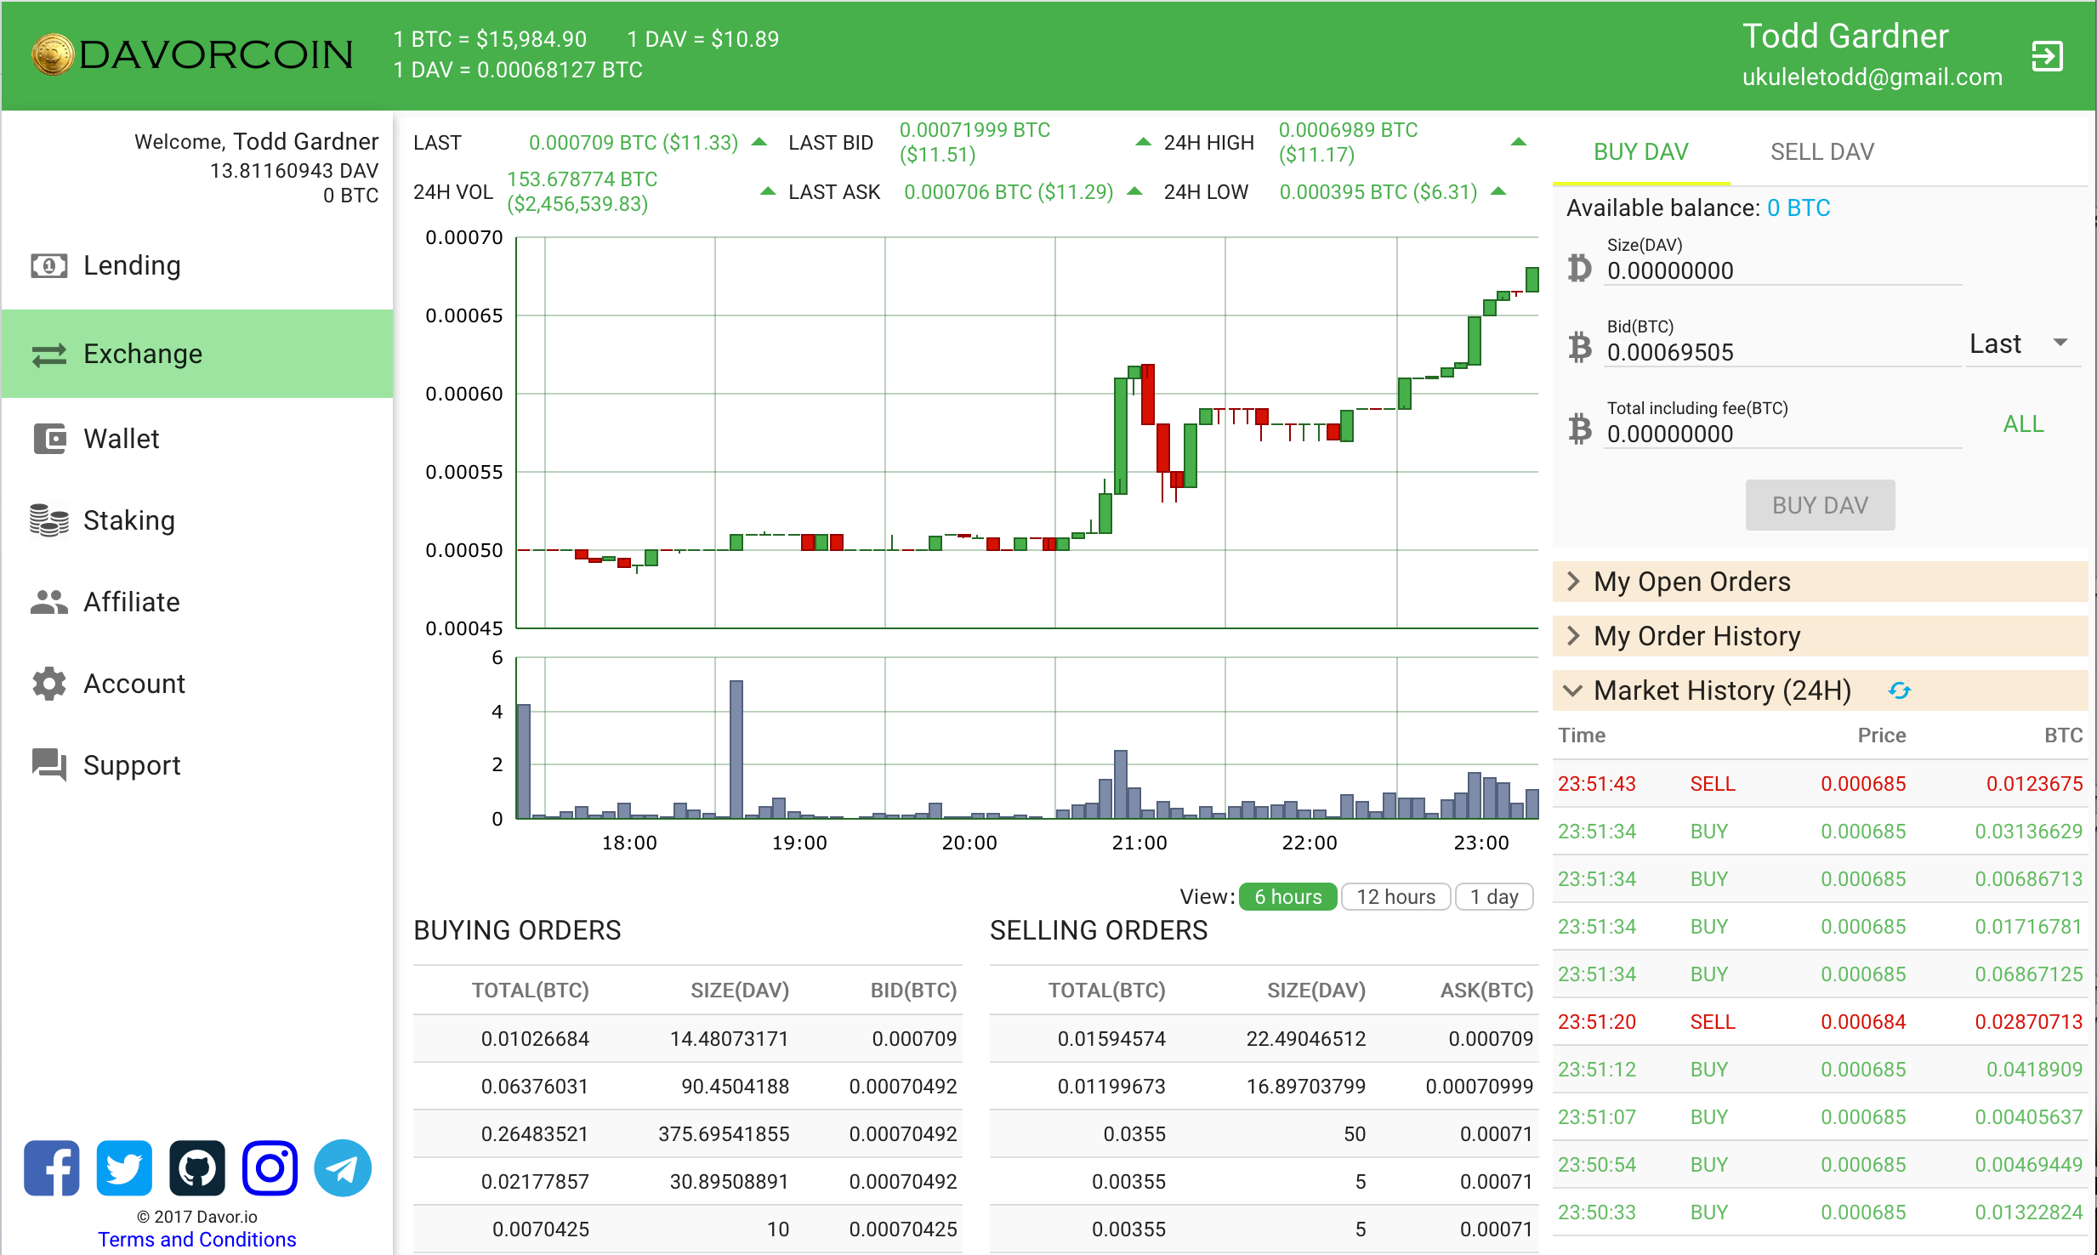Click the Wallet icon in sidebar
Viewport: 2097px width, 1255px height.
click(x=49, y=439)
